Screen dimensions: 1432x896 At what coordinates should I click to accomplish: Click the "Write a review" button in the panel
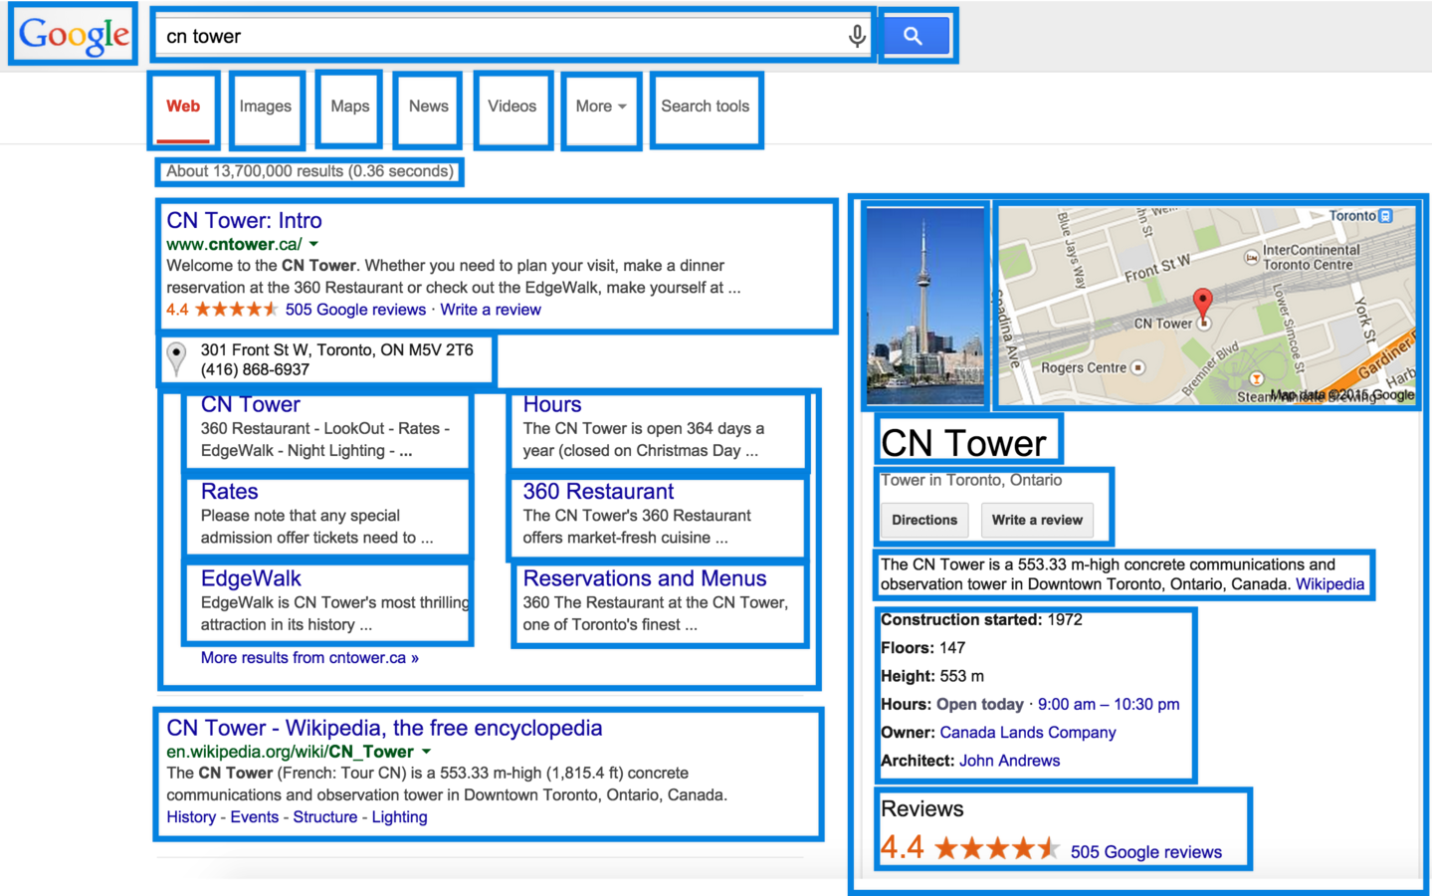coord(1037,520)
